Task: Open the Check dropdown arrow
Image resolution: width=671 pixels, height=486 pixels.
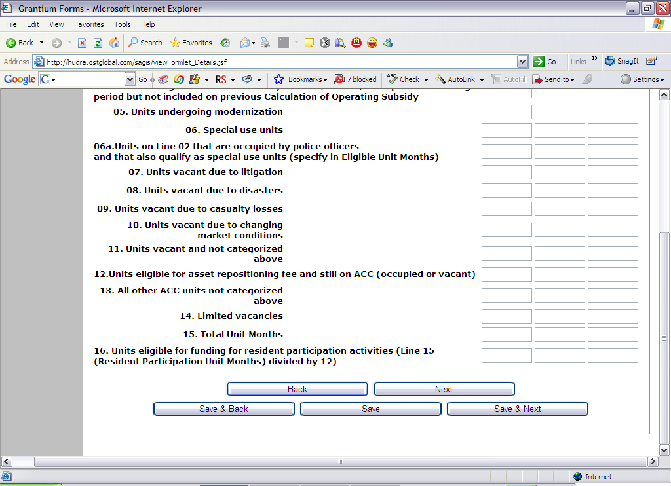Action: coord(426,79)
